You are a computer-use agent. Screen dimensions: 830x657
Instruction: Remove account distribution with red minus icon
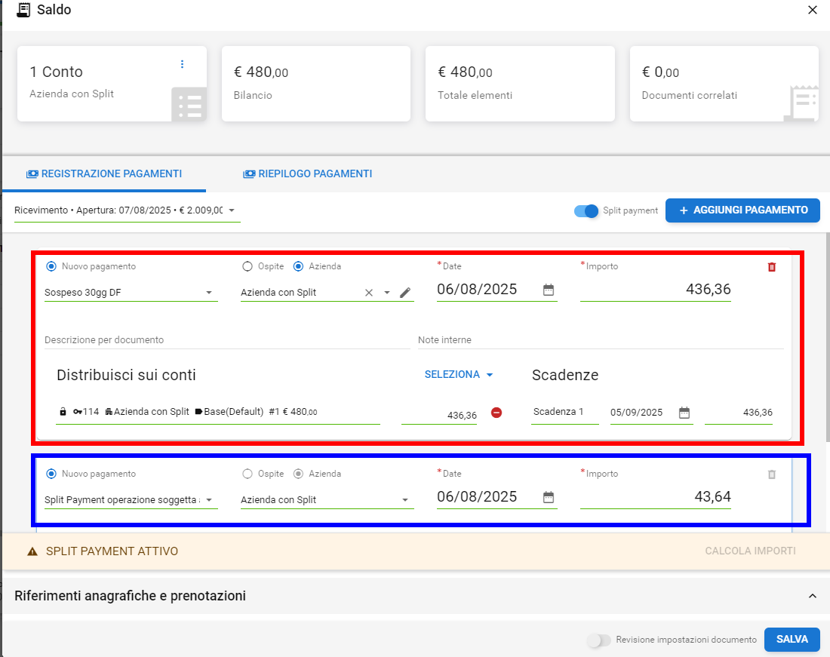tap(496, 413)
